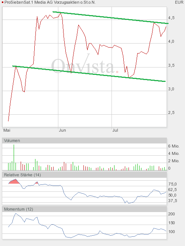The image size is (185, 246).
Task: Click the 200 momentum axis label
Action: click(x=171, y=214)
